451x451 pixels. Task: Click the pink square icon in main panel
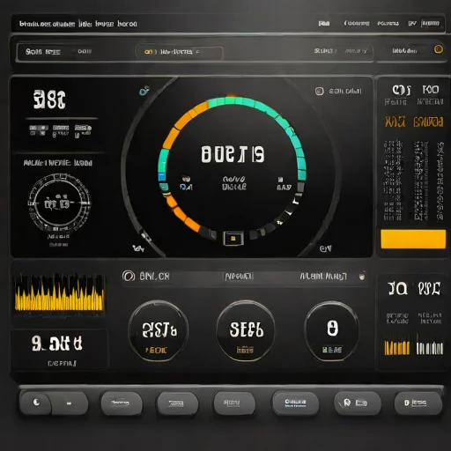(319, 91)
